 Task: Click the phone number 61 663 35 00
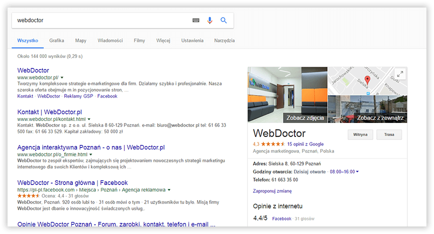pyautogui.click(x=285, y=180)
